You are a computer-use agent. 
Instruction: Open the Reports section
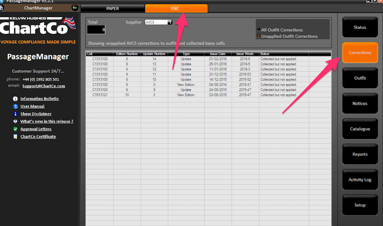point(360,154)
